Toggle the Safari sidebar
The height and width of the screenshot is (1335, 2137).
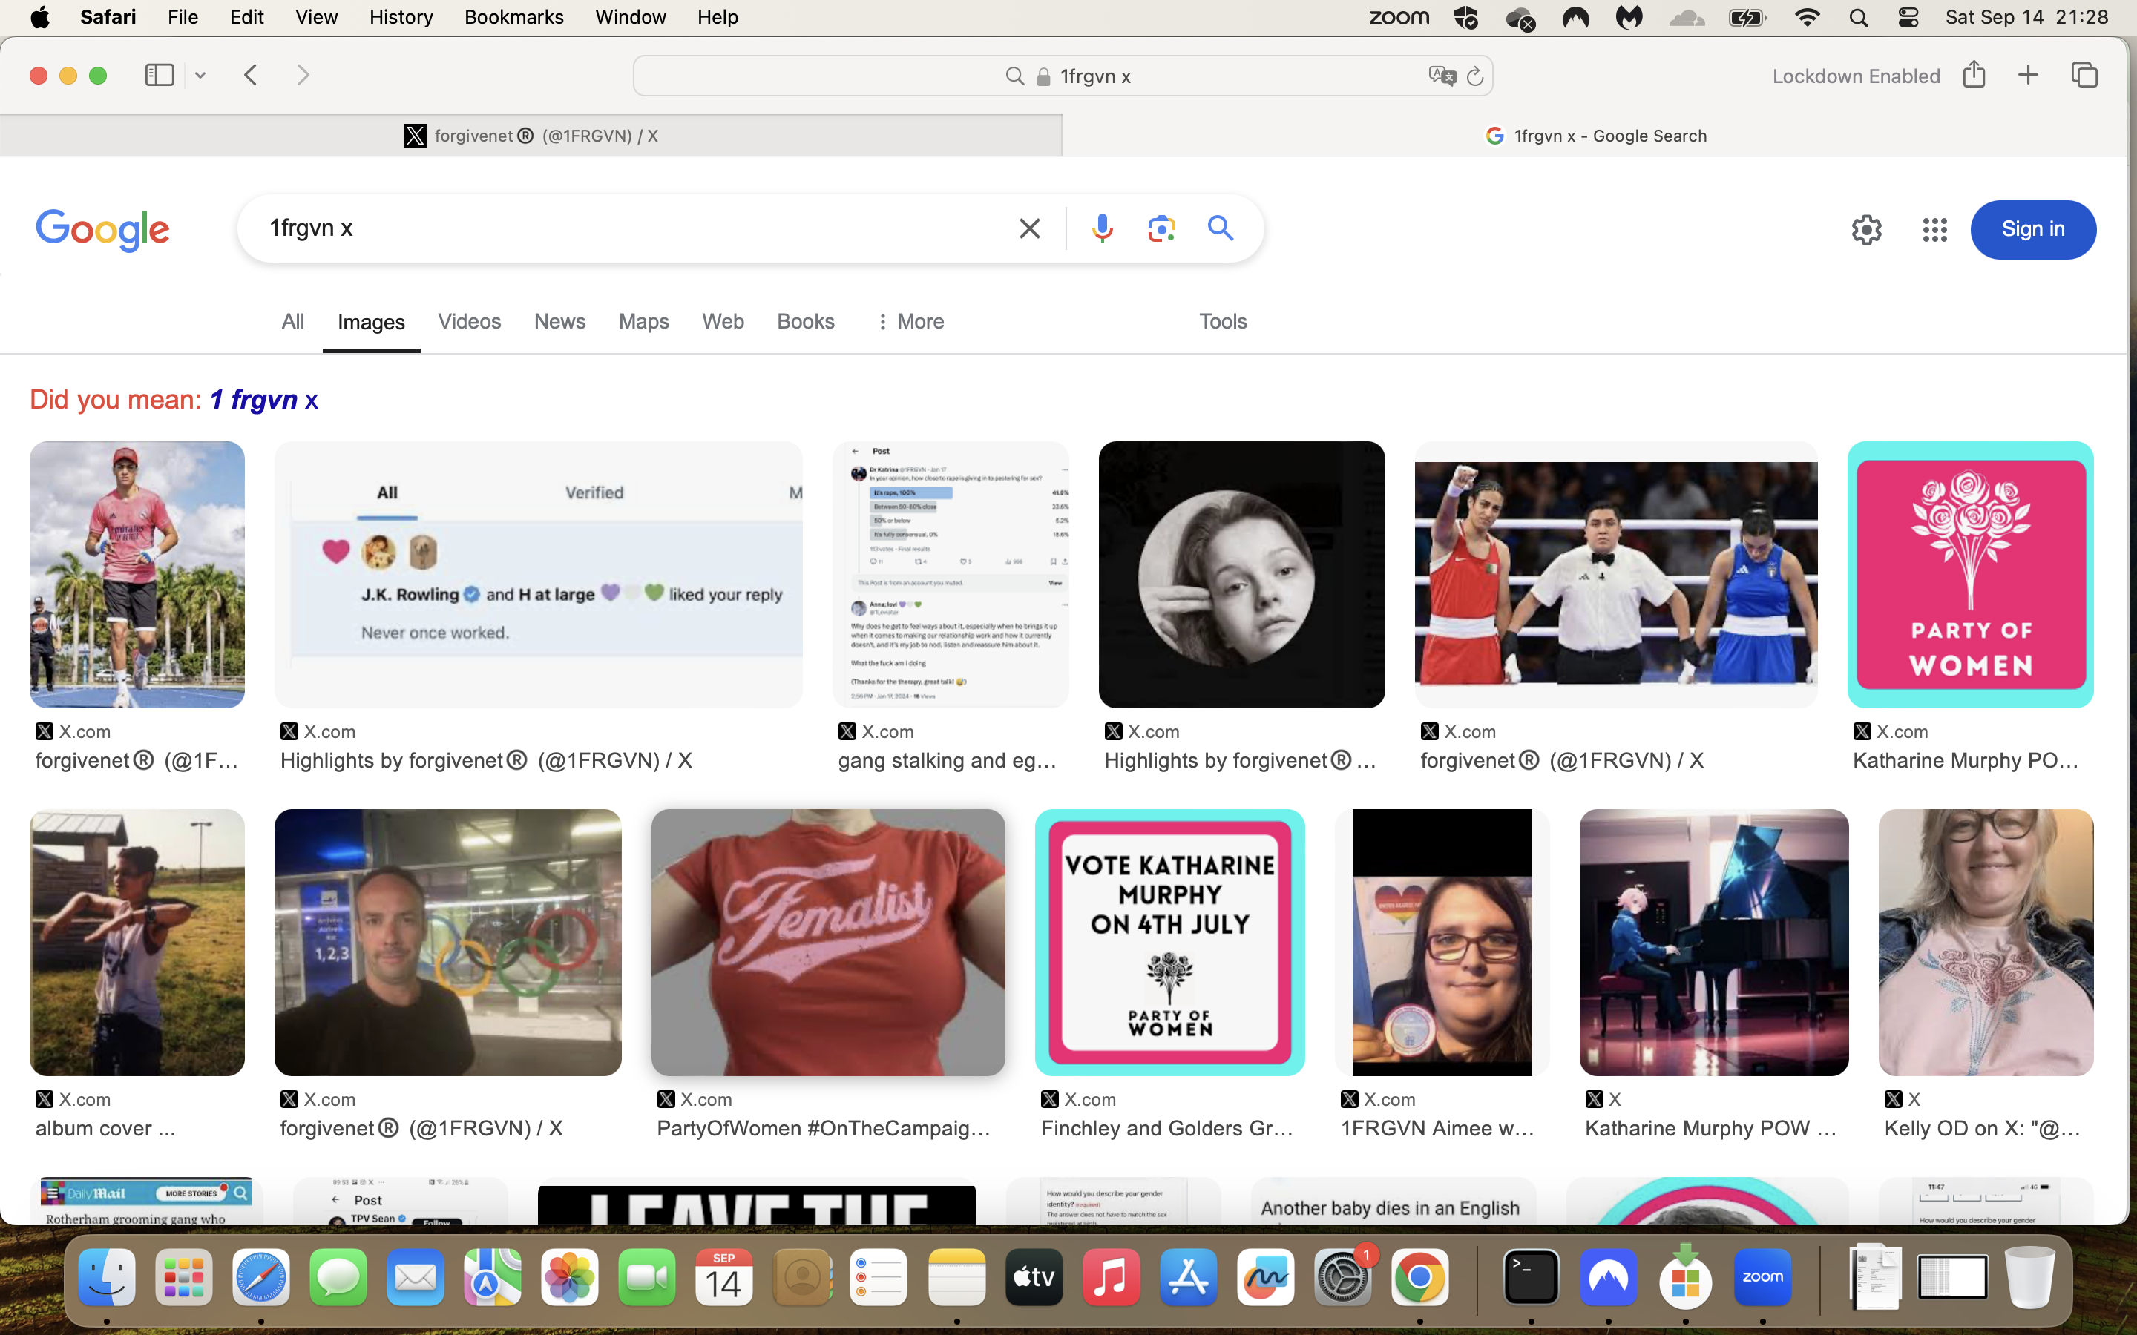(160, 75)
